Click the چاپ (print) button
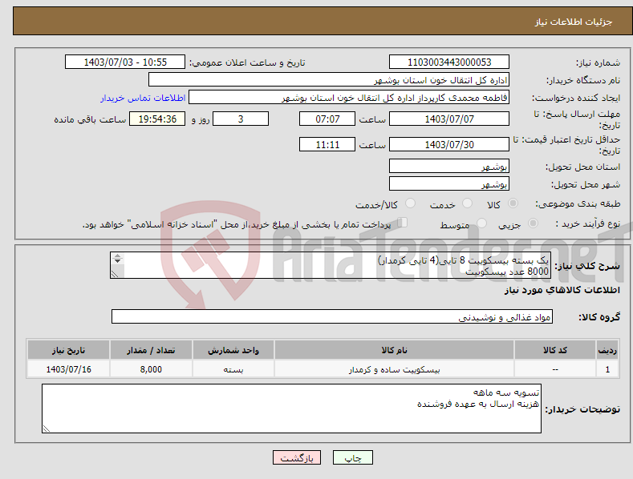 (x=352, y=457)
